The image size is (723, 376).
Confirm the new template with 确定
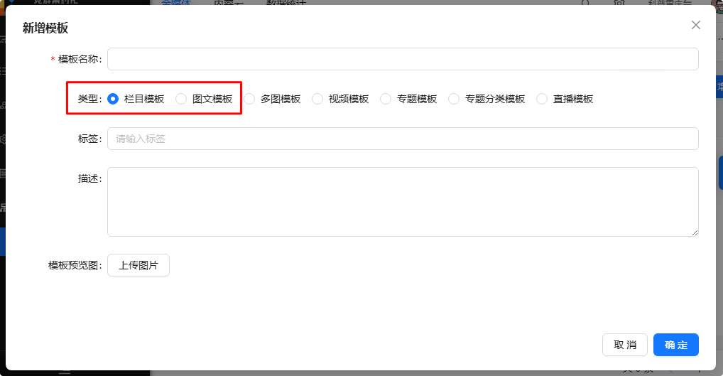click(675, 345)
